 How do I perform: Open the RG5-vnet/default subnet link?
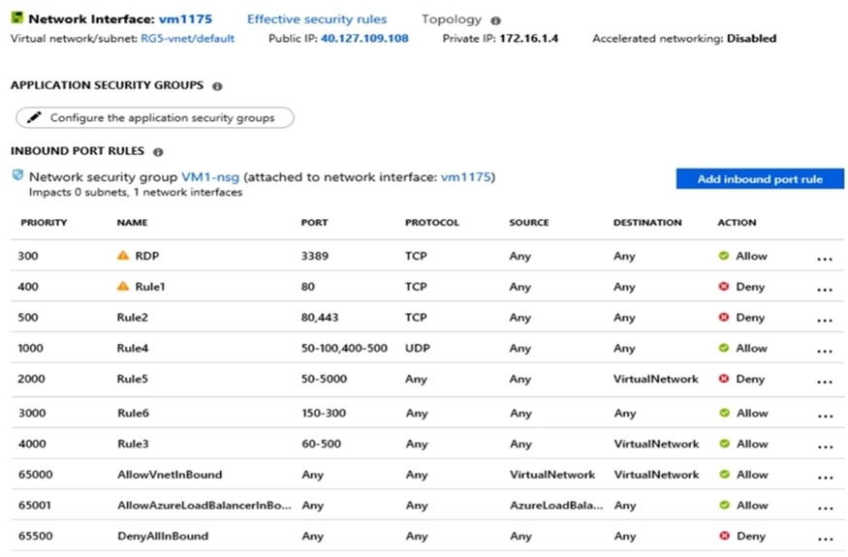click(x=188, y=39)
